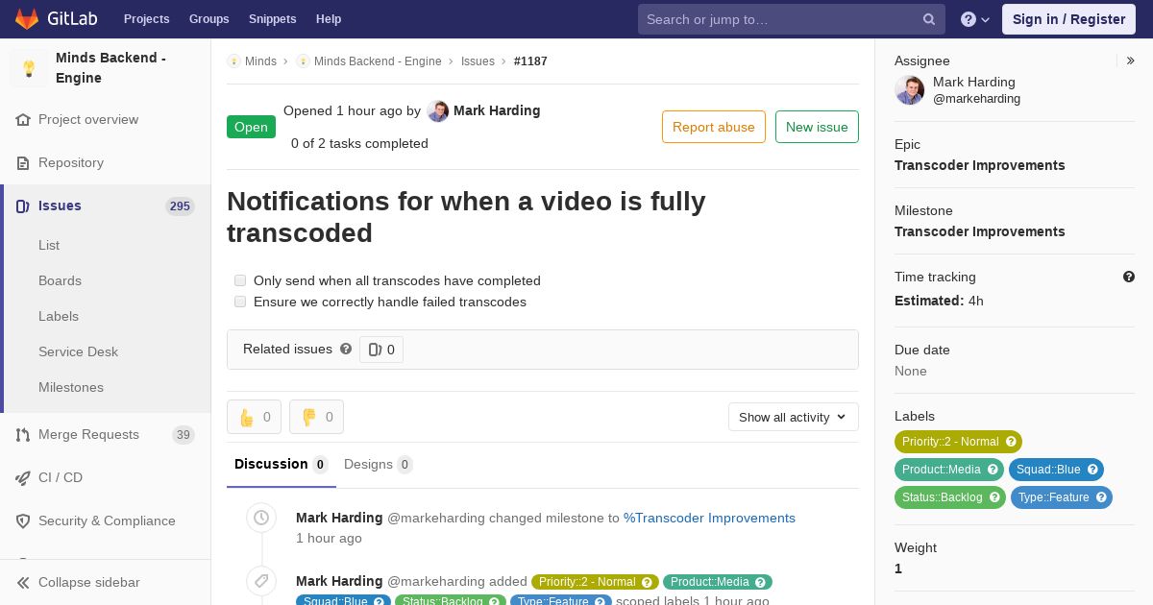Click the Security & Compliance shield icon
Image resolution: width=1153 pixels, height=605 pixels.
[23, 521]
